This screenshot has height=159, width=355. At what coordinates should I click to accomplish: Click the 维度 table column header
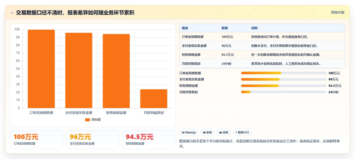click(x=185, y=28)
